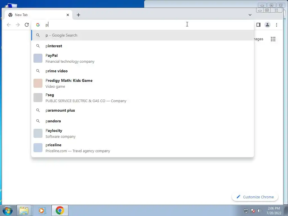The height and width of the screenshot is (216, 288).
Task: Click the Prodigy Math thumbnail image
Action: pos(38,83)
